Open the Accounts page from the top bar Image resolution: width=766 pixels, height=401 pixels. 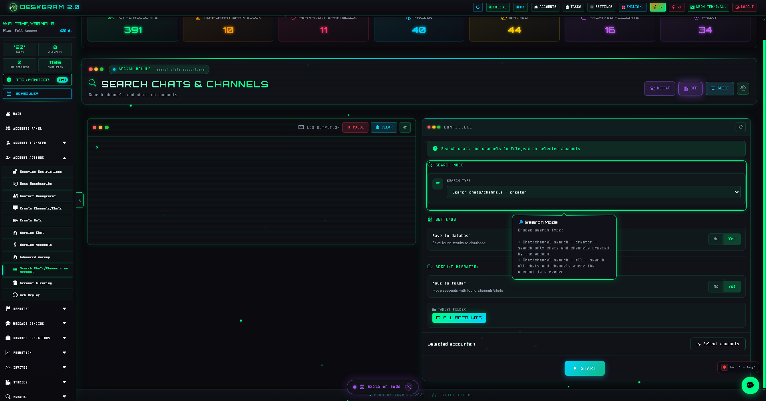[545, 7]
